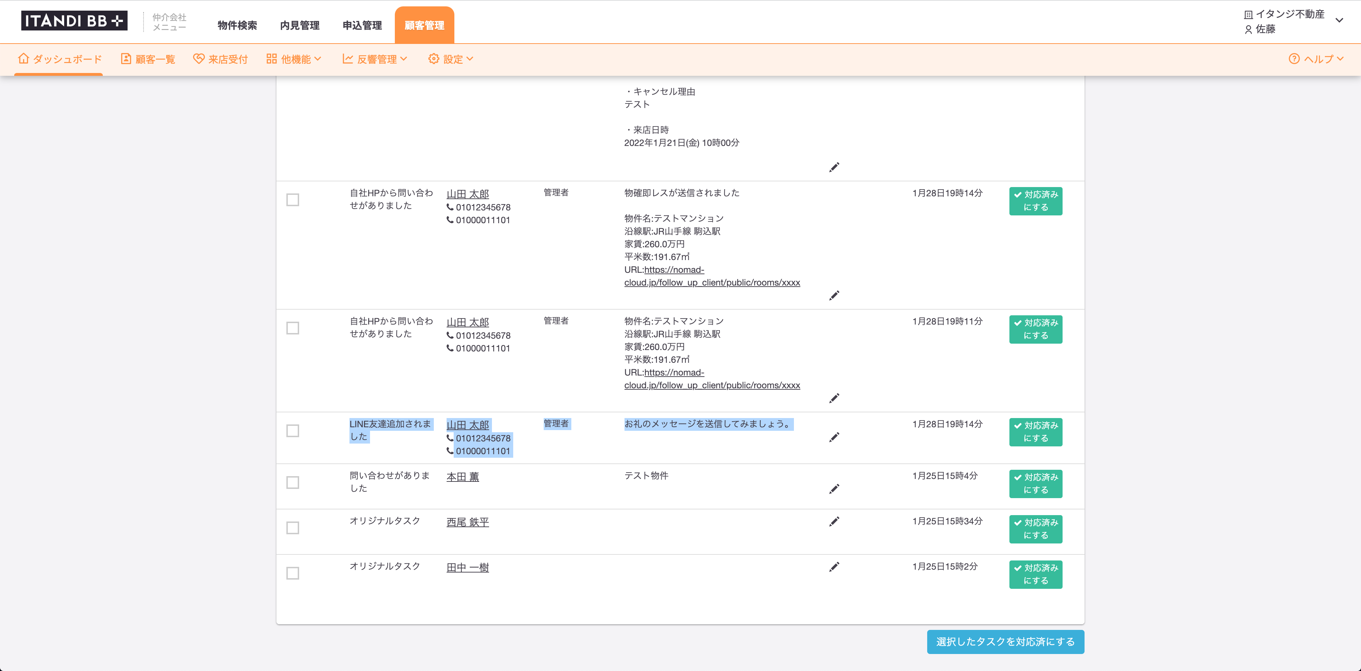The width and height of the screenshot is (1361, 671).
Task: Click the 他機能 grid icon
Action: coord(271,58)
